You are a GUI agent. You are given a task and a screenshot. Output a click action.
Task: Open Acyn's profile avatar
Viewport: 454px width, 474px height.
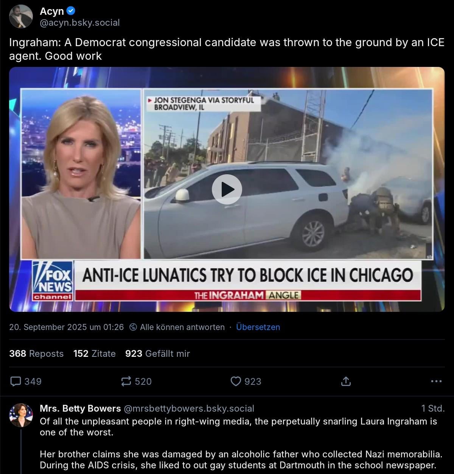(x=21, y=17)
